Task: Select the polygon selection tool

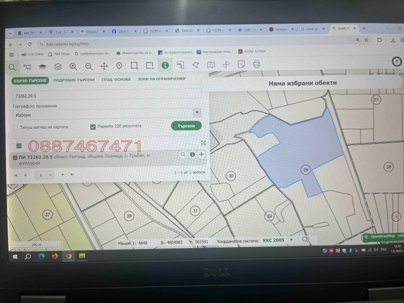Action: [194, 65]
